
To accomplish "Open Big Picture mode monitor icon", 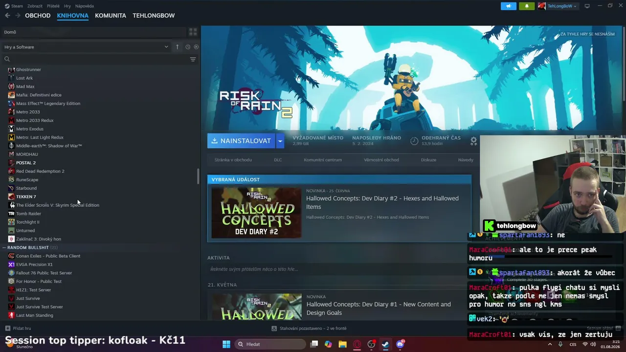I will point(587,6).
